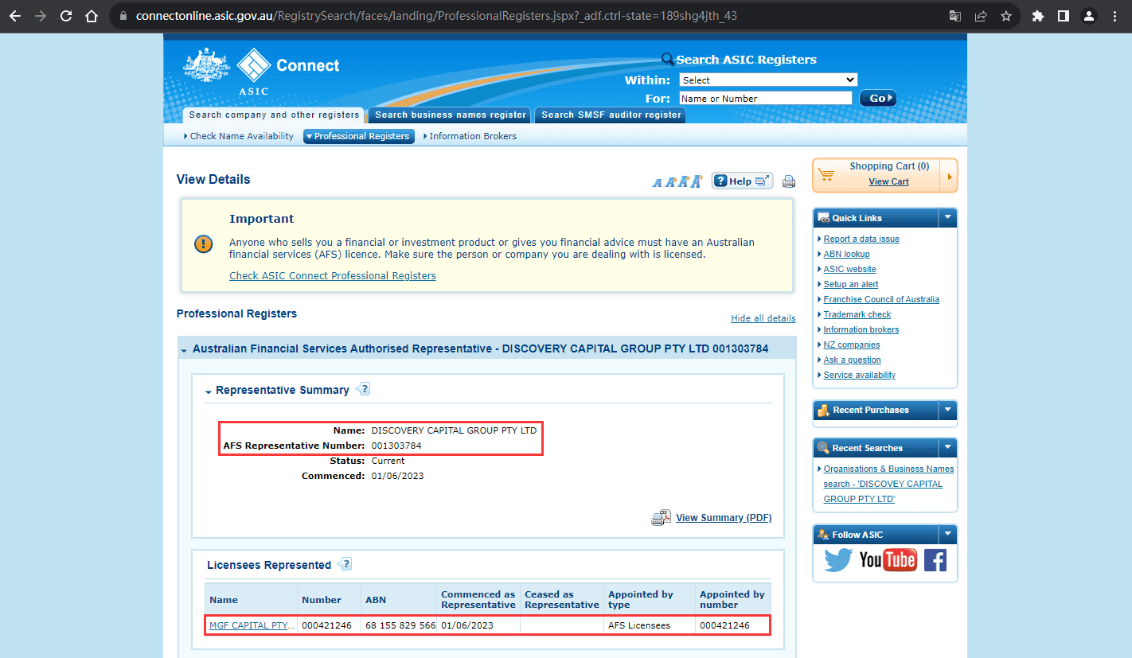1132x658 pixels.
Task: Open ASIC Facebook page
Action: (x=935, y=560)
